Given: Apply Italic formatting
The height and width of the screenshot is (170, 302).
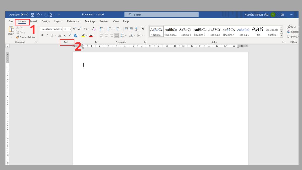Looking at the screenshot, I should tap(47, 35).
